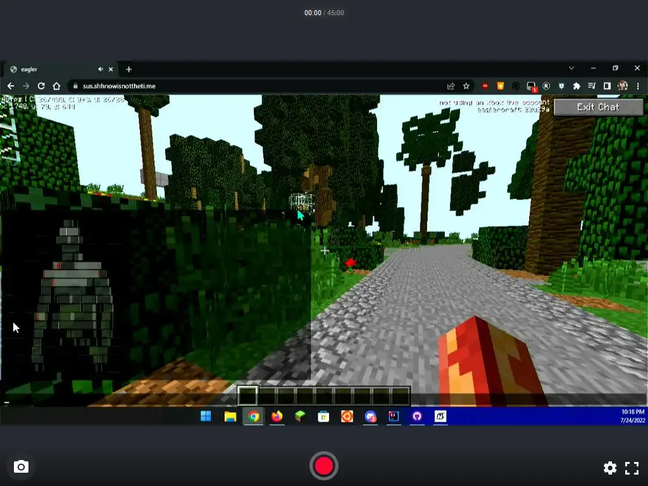Screen dimensions: 648x486
Task: View site info via the lock icon
Action: tap(75, 86)
